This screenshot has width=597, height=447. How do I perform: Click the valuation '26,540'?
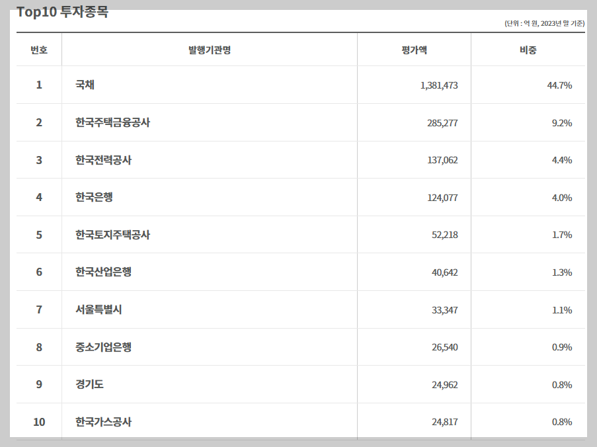pyautogui.click(x=445, y=347)
